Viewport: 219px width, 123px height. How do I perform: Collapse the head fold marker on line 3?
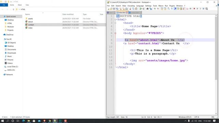point(115,23)
